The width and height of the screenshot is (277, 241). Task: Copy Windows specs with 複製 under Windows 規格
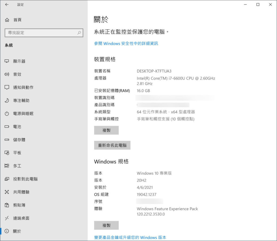click(106, 225)
